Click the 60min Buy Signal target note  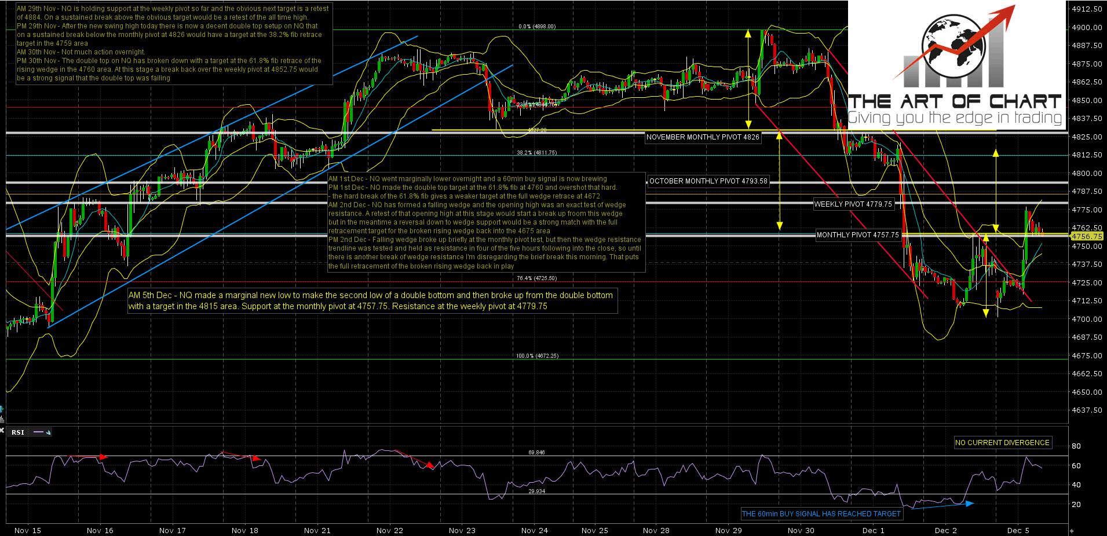point(821,514)
